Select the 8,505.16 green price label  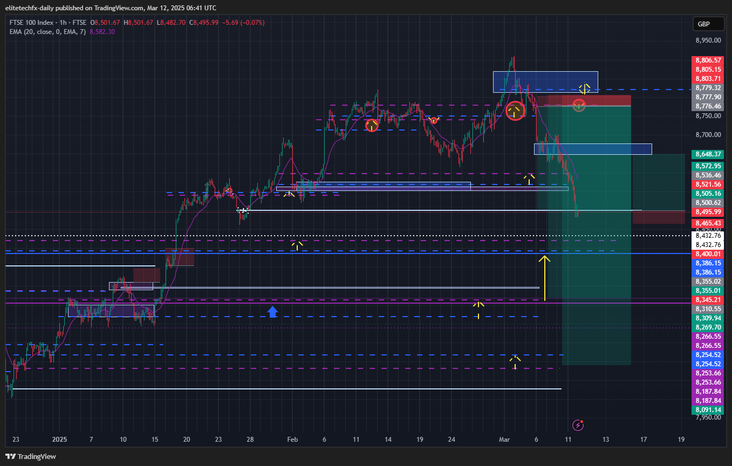tap(708, 194)
